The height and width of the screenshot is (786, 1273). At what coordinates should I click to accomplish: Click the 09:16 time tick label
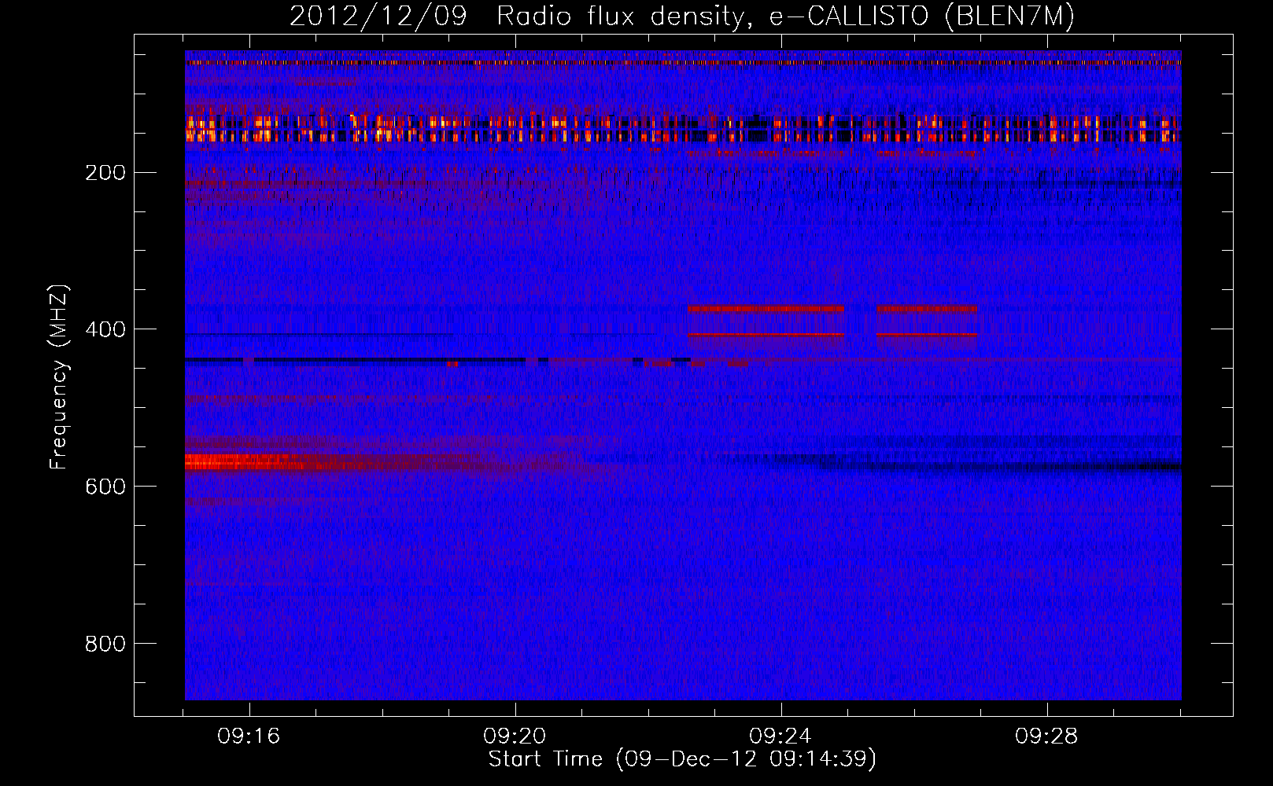pyautogui.click(x=249, y=736)
